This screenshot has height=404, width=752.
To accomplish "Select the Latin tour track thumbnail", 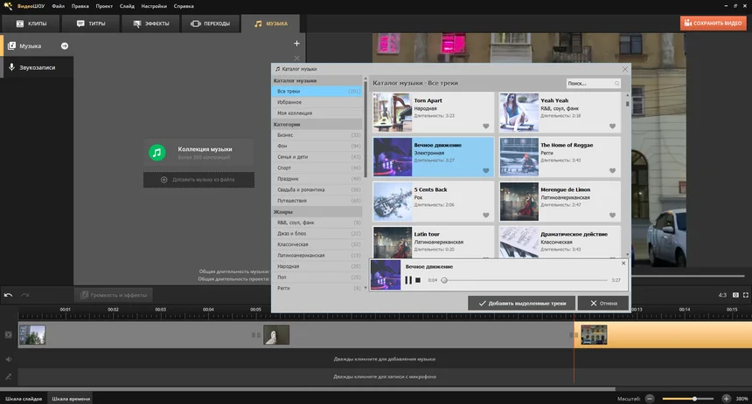I will [393, 243].
